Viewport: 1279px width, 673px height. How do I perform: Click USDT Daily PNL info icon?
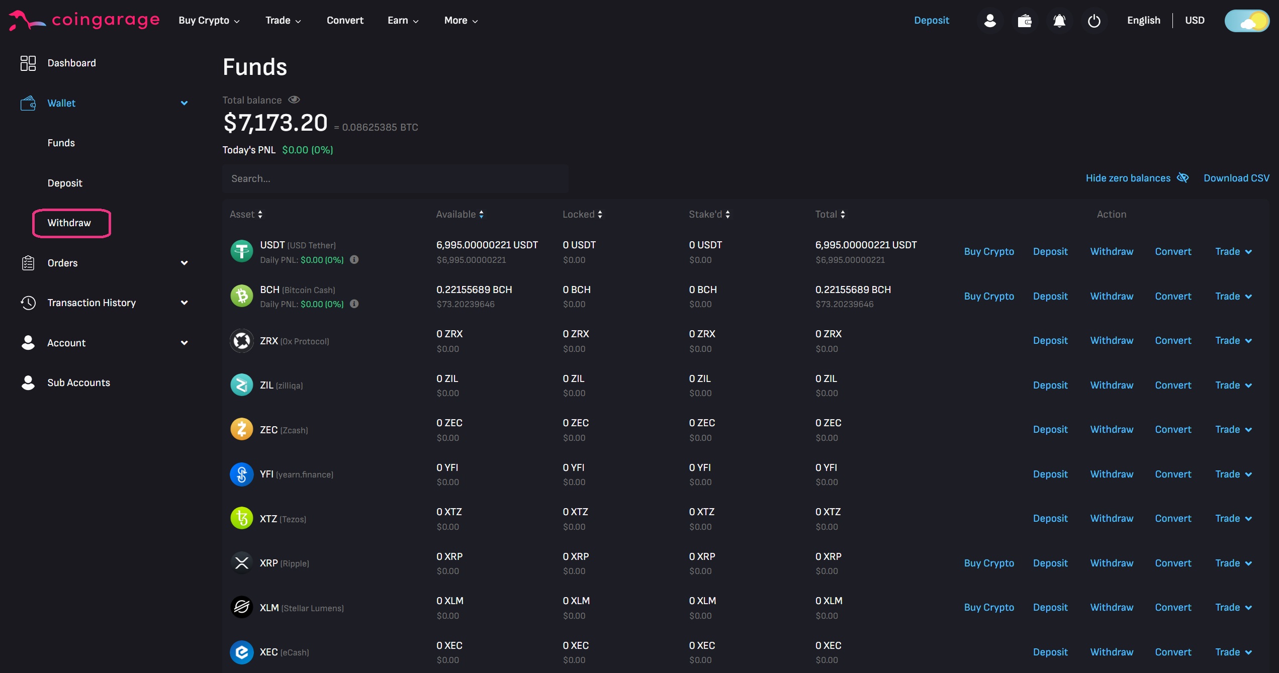(354, 259)
